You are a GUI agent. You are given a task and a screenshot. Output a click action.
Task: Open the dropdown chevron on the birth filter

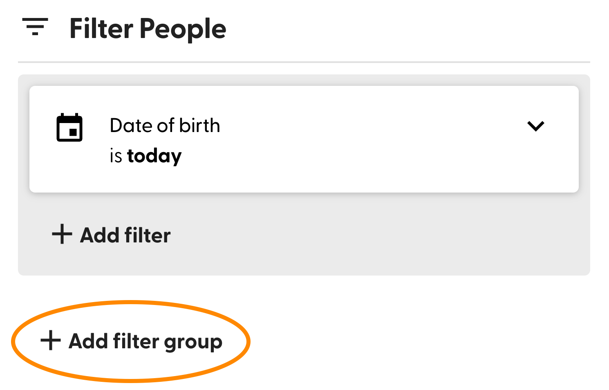tap(536, 126)
